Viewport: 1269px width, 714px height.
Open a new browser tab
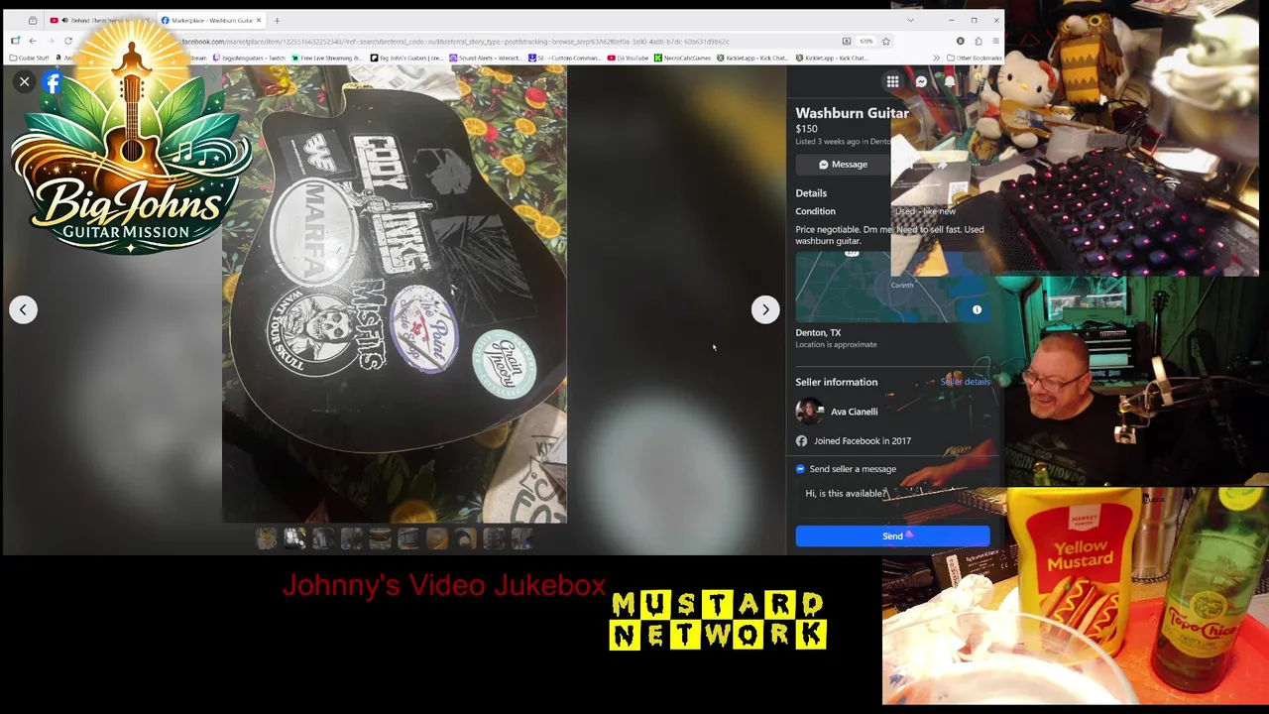[277, 20]
